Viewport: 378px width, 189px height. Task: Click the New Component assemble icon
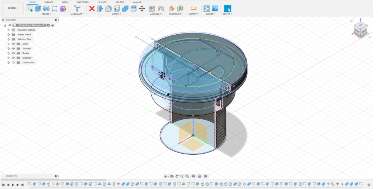click(152, 8)
